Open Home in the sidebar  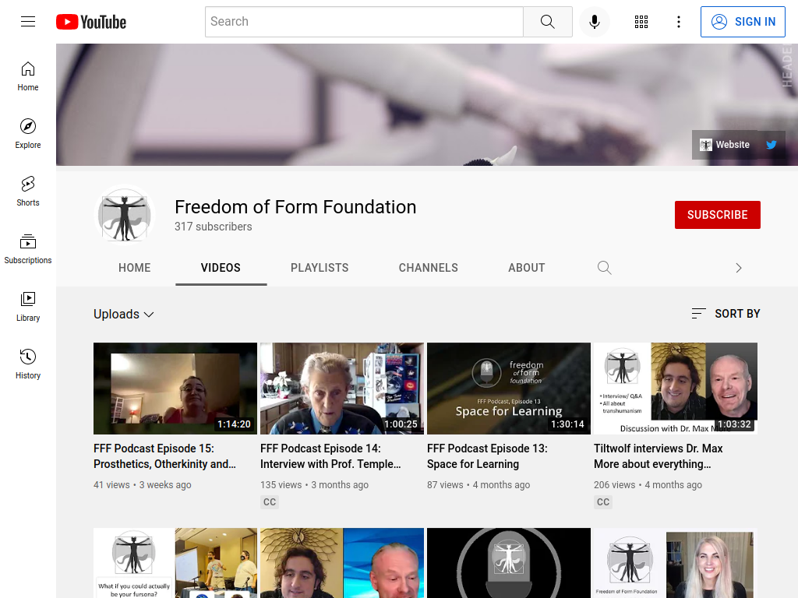(x=28, y=76)
